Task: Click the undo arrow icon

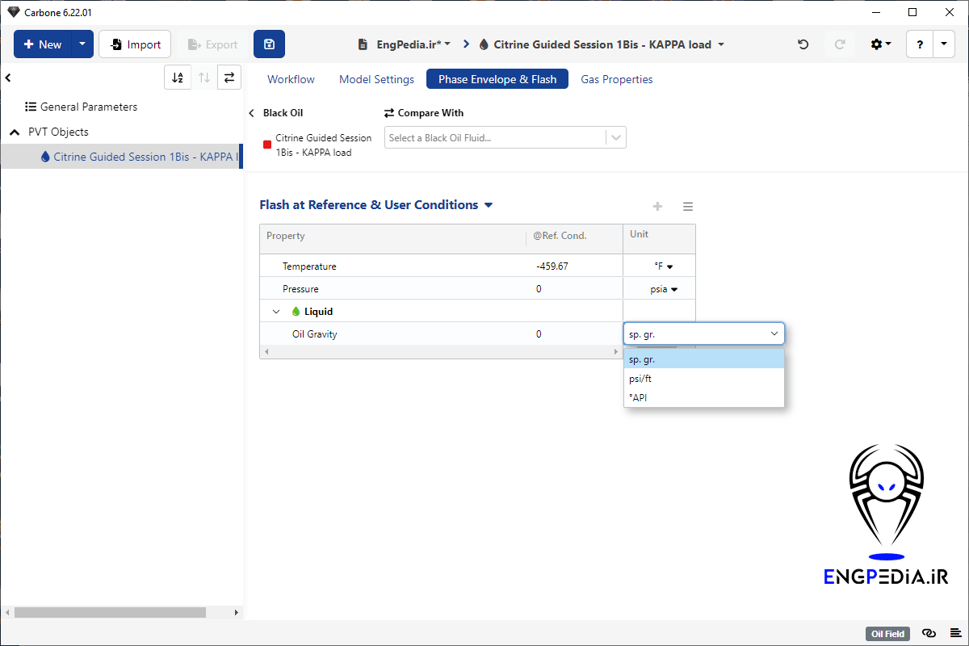Action: 803,44
